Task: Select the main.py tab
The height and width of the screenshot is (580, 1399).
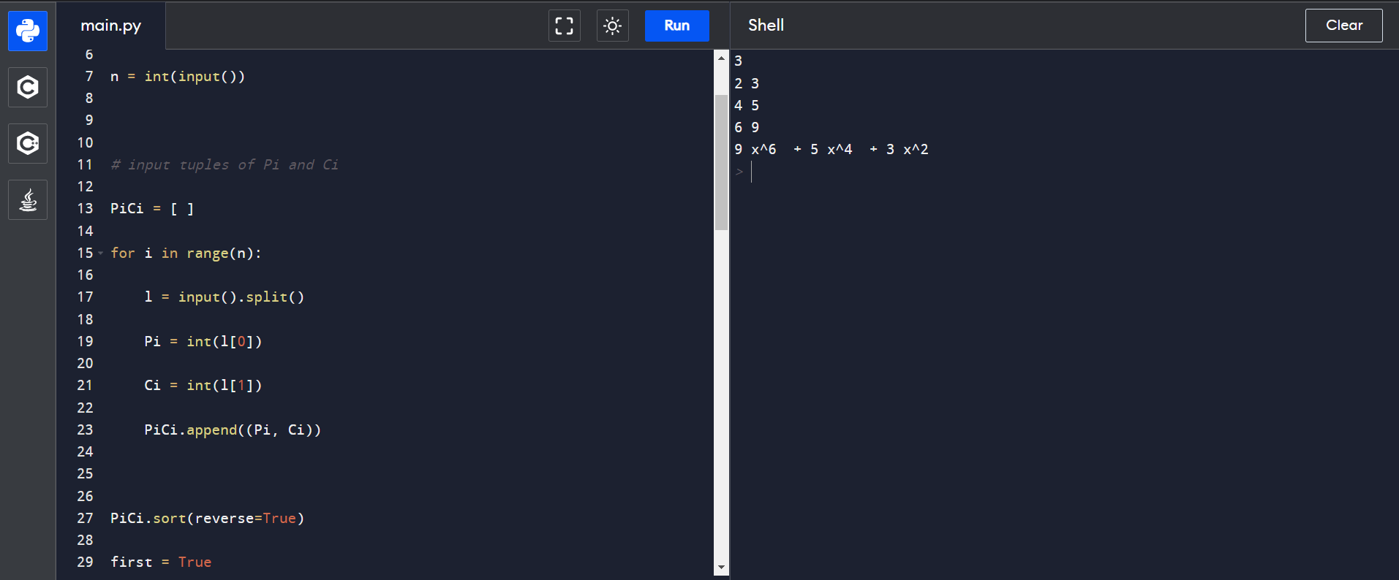Action: pyautogui.click(x=111, y=26)
